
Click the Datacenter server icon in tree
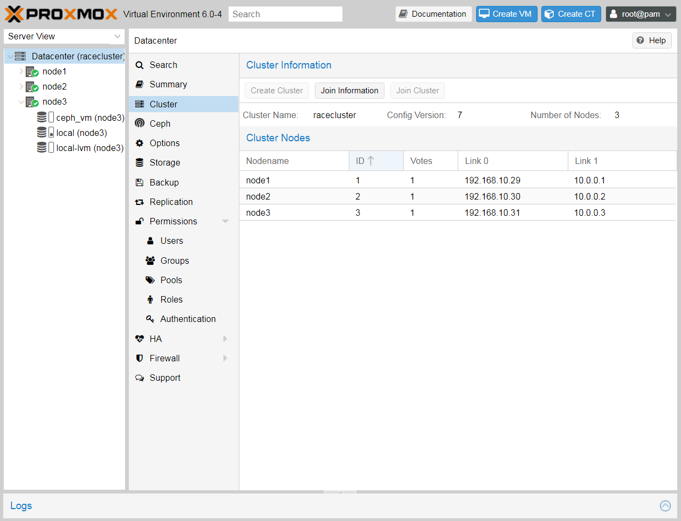coord(20,56)
